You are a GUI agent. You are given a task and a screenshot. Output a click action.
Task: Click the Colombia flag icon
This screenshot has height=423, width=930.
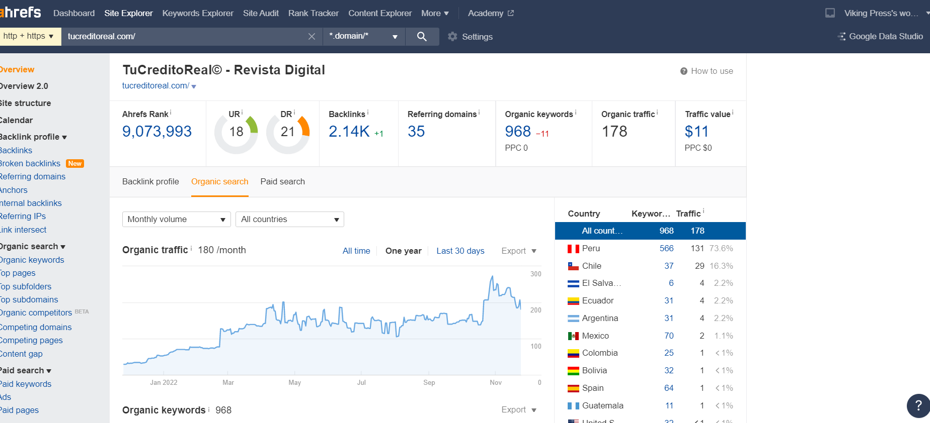point(573,353)
